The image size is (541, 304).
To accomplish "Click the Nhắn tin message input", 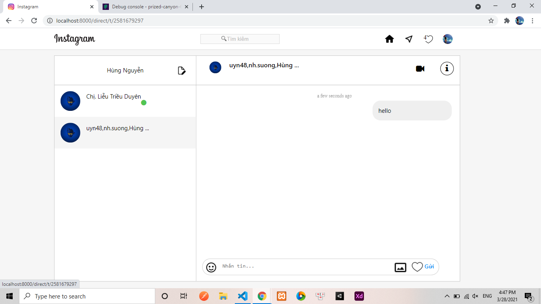I will point(277,266).
